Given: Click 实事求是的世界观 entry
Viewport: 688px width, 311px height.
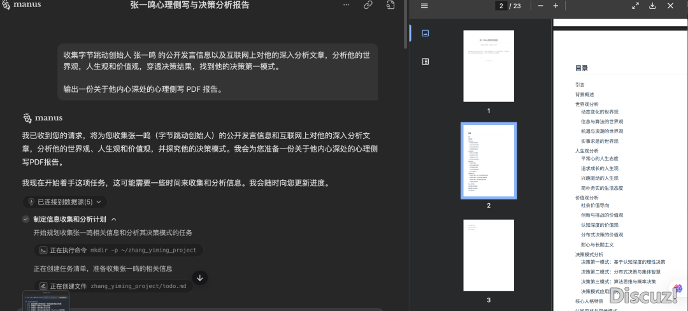Looking at the screenshot, I should 599,141.
